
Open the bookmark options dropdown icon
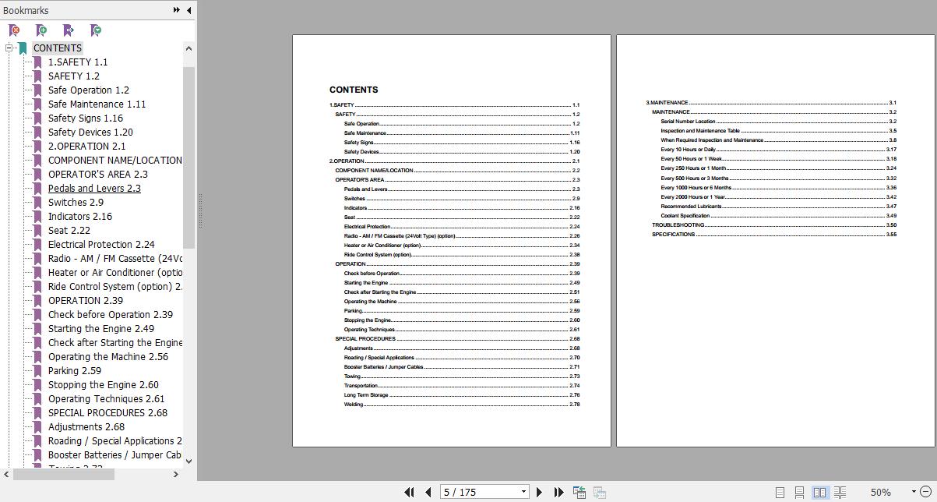click(96, 30)
